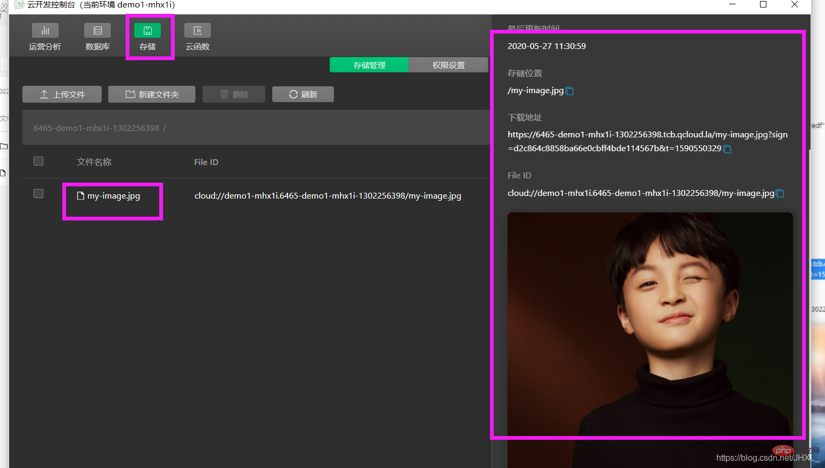Click the File ID column header
Viewport: 825px width, 468px height.
206,162
